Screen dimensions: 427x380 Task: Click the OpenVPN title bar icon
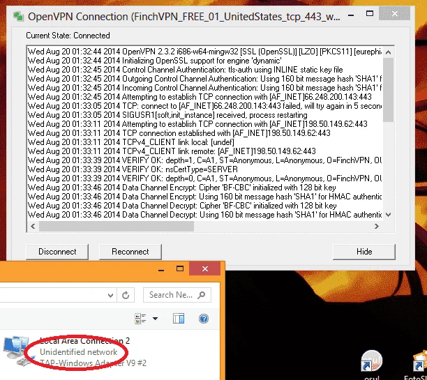[x=19, y=16]
